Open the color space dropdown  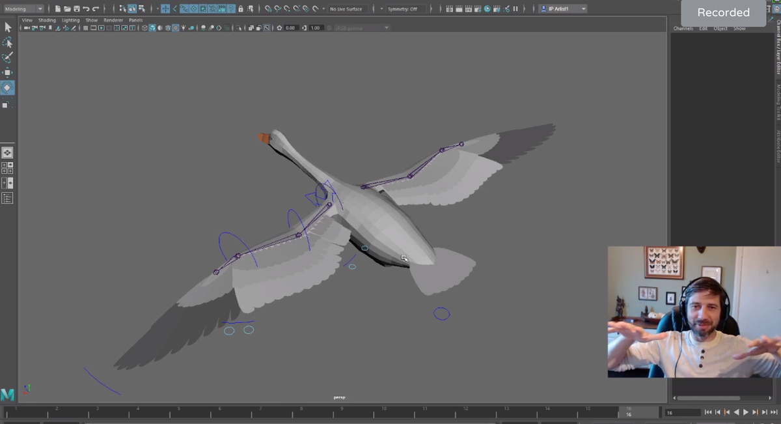362,28
